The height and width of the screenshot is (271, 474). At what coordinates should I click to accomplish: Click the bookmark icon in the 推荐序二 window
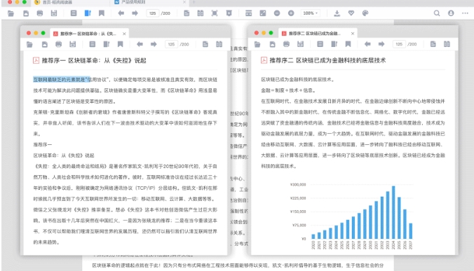pyautogui.click(x=348, y=44)
